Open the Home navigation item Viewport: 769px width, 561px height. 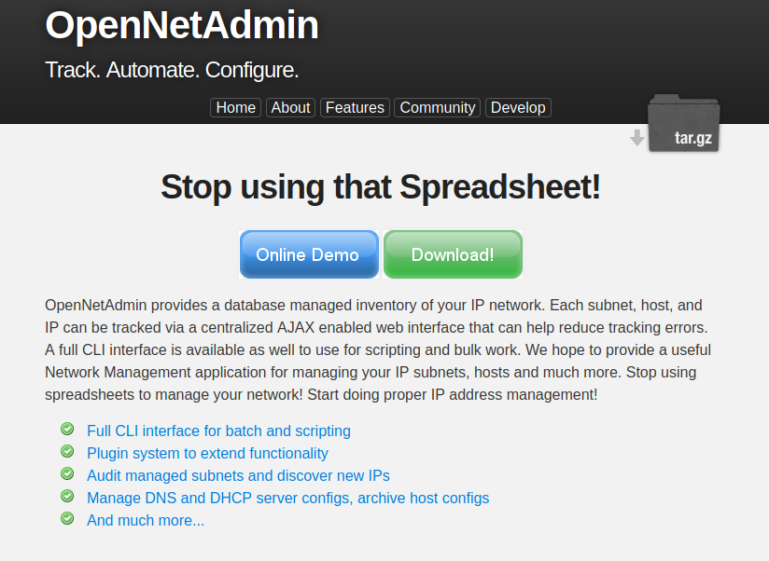(x=235, y=108)
